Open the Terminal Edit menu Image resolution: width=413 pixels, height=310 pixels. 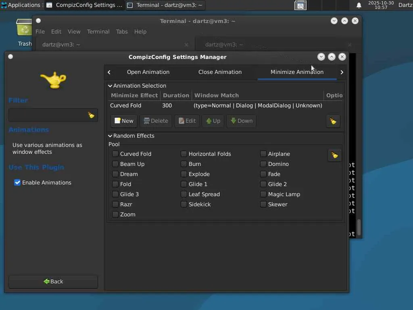[56, 31]
